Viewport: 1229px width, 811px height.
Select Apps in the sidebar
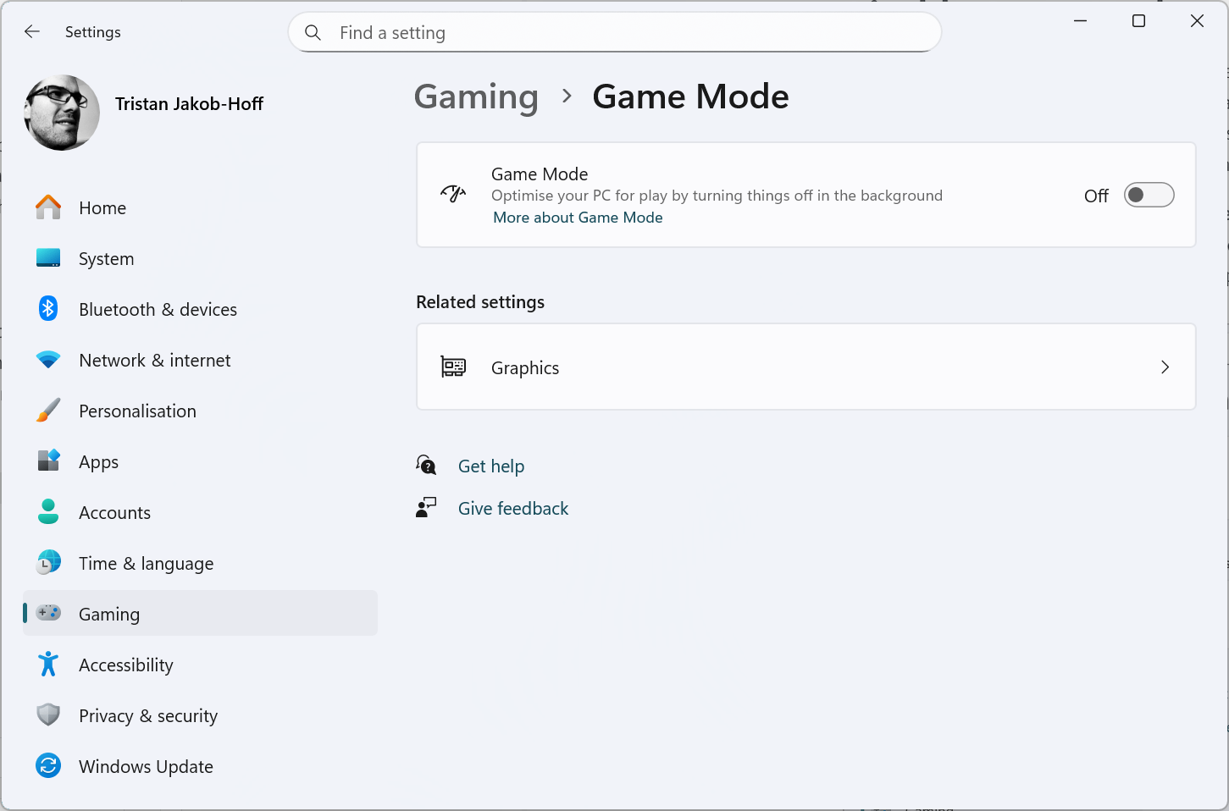(x=98, y=462)
